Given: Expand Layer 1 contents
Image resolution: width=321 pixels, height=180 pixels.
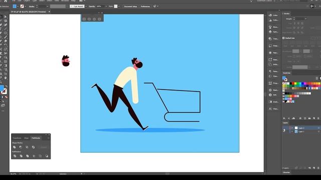Looking at the screenshot, I should pos(292,131).
